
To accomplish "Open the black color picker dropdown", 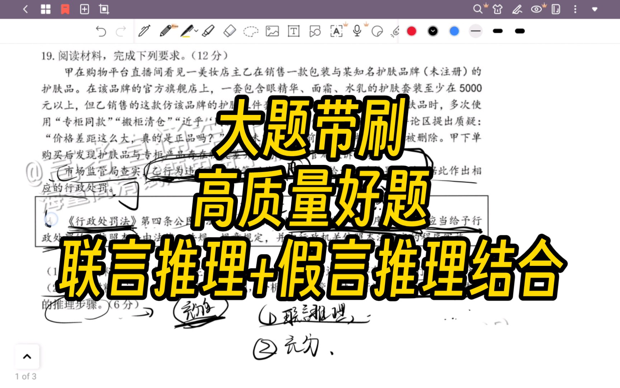I will click(433, 31).
